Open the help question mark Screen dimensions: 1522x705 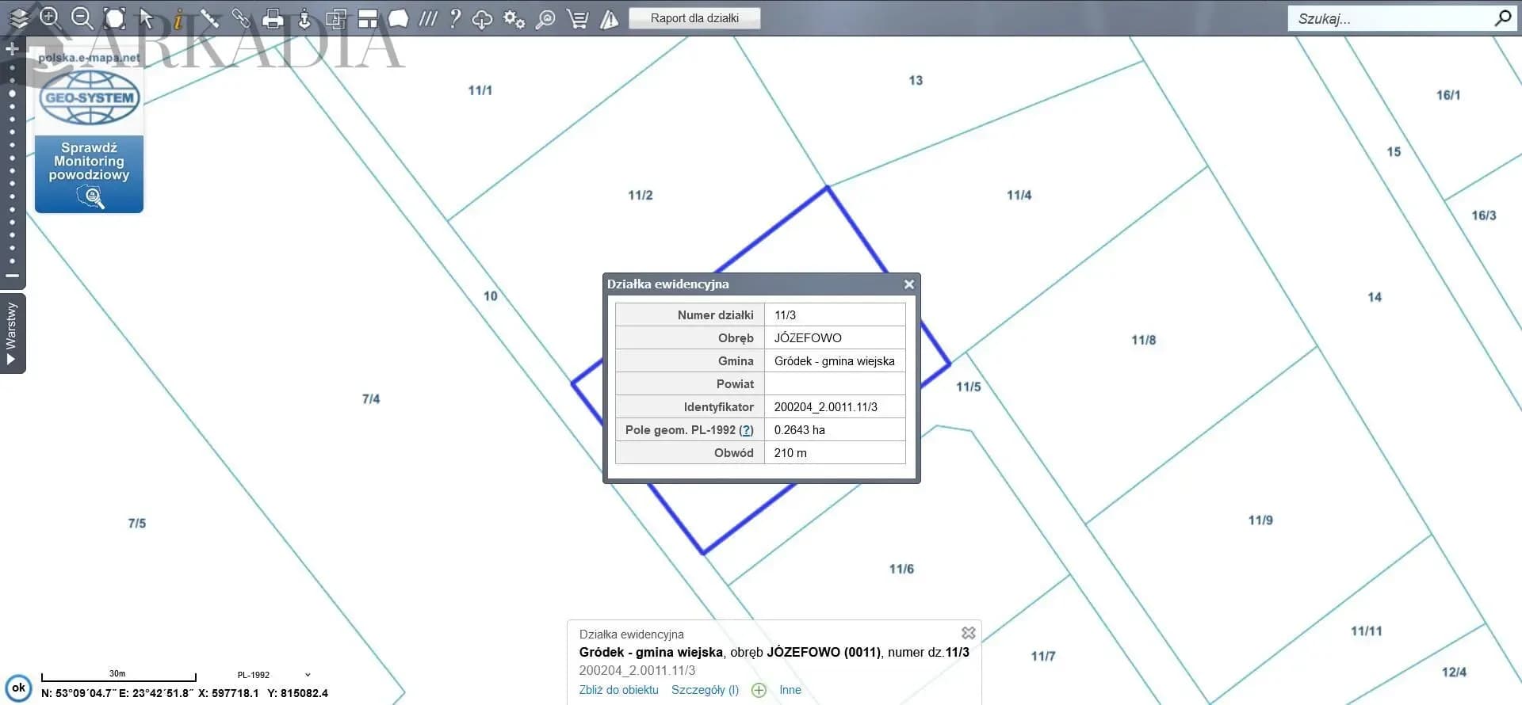tap(454, 17)
